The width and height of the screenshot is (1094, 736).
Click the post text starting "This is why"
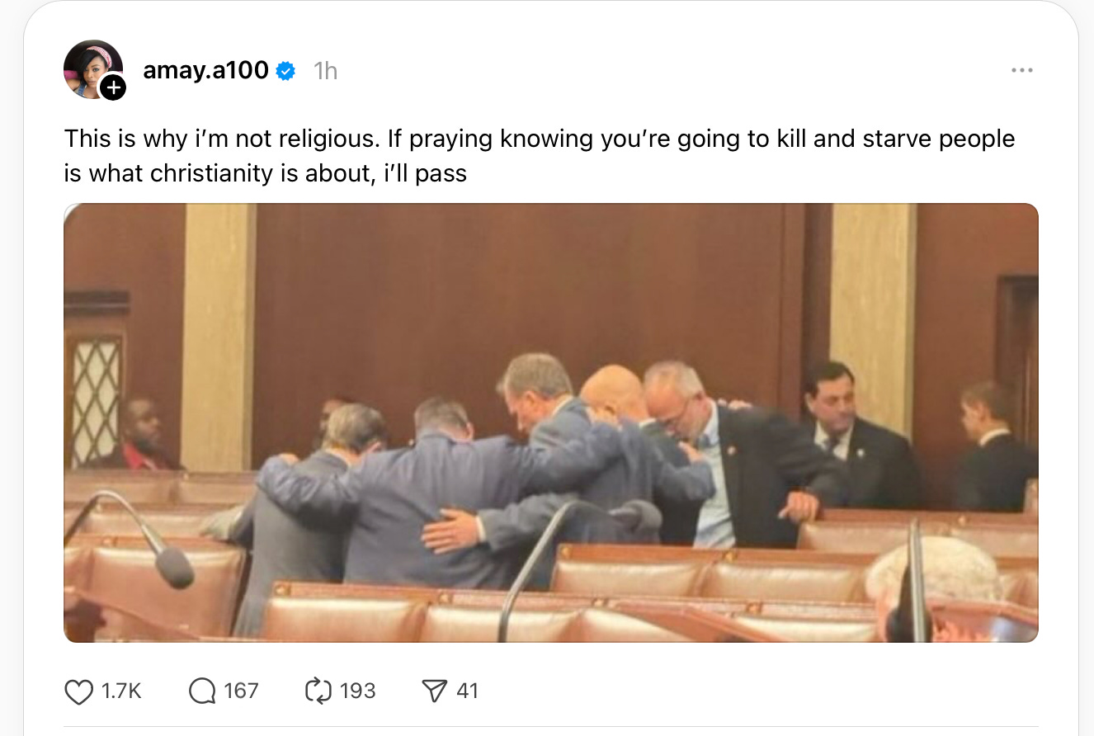coord(540,156)
